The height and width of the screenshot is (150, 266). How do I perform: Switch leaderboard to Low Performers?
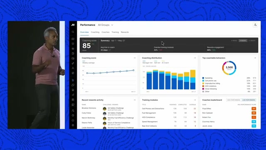pos(249,100)
